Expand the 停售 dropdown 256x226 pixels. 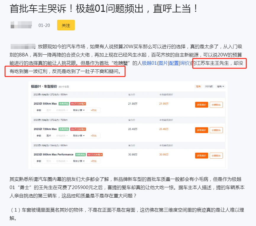[221, 87]
